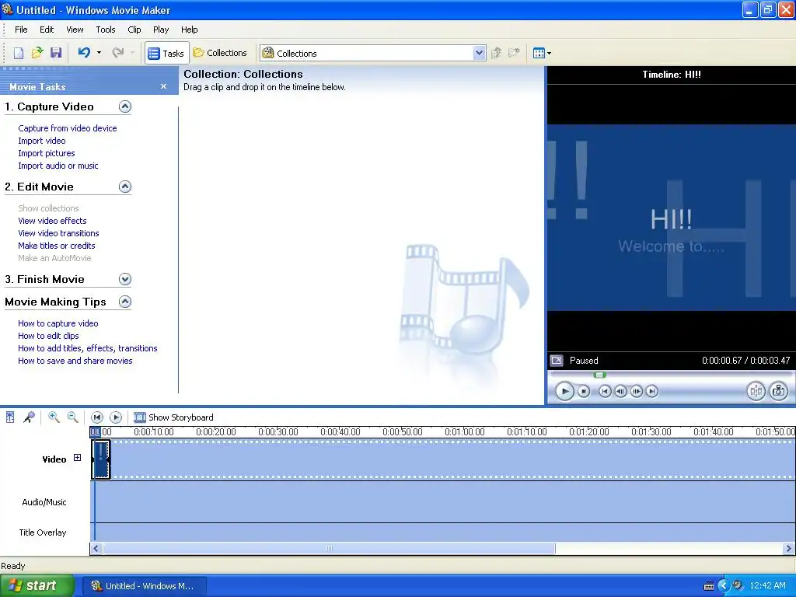
Task: Save the project with the floppy disk icon
Action: click(56, 53)
